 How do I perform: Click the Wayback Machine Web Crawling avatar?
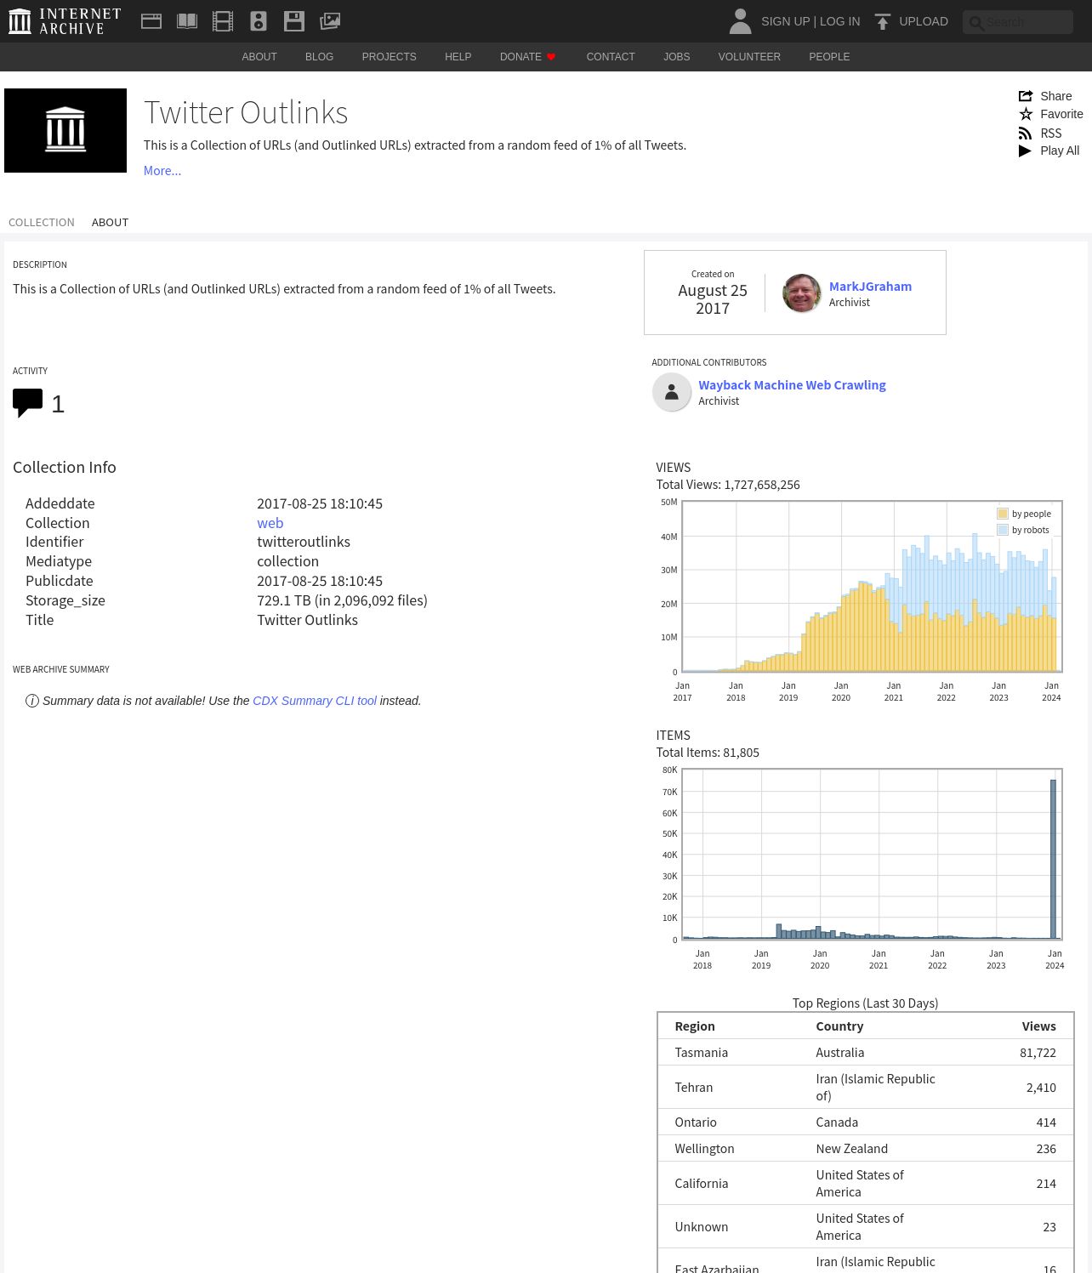click(672, 392)
